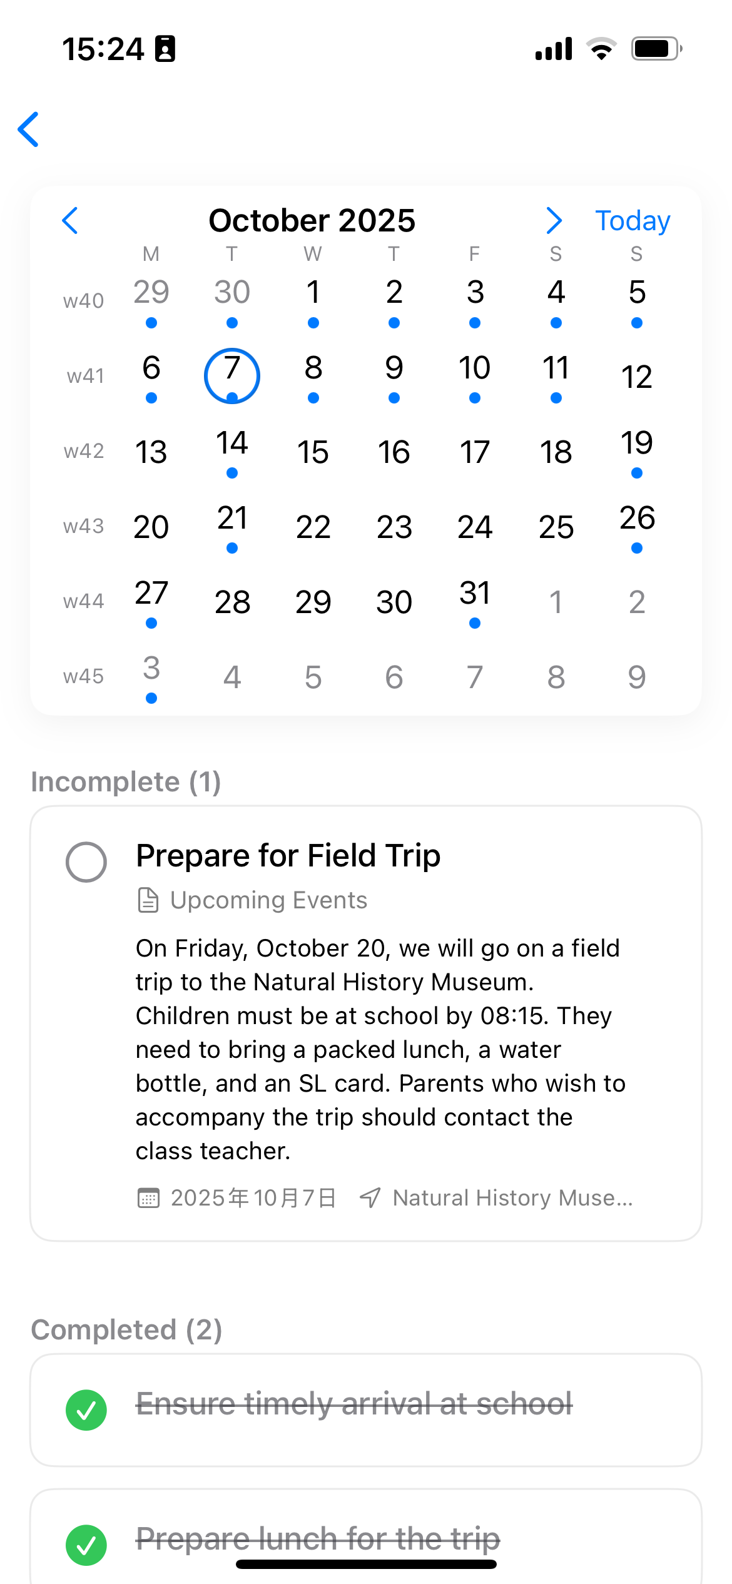Viewport: 732px width, 1584px height.
Task: Open Natural History Museum location link
Action: (512, 1198)
